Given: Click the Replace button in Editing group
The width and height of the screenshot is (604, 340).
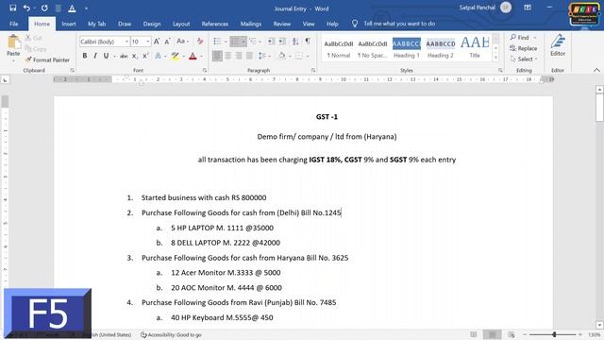Looking at the screenshot, I should tap(523, 48).
